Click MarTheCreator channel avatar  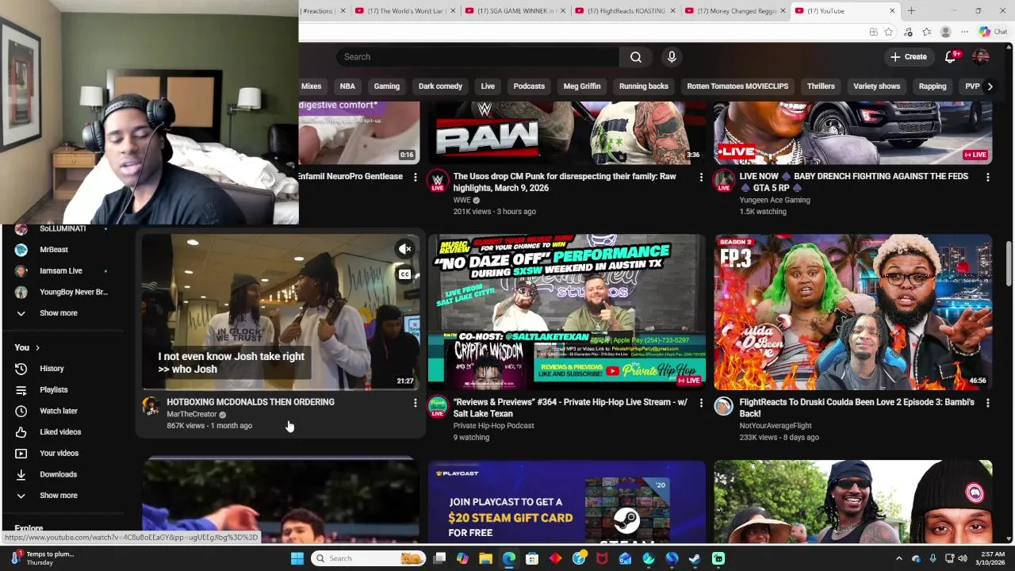click(151, 406)
